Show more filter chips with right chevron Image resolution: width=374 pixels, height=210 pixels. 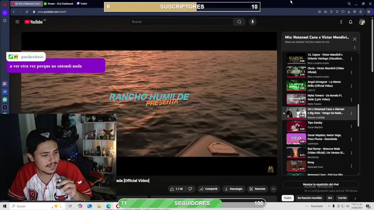[355, 198]
